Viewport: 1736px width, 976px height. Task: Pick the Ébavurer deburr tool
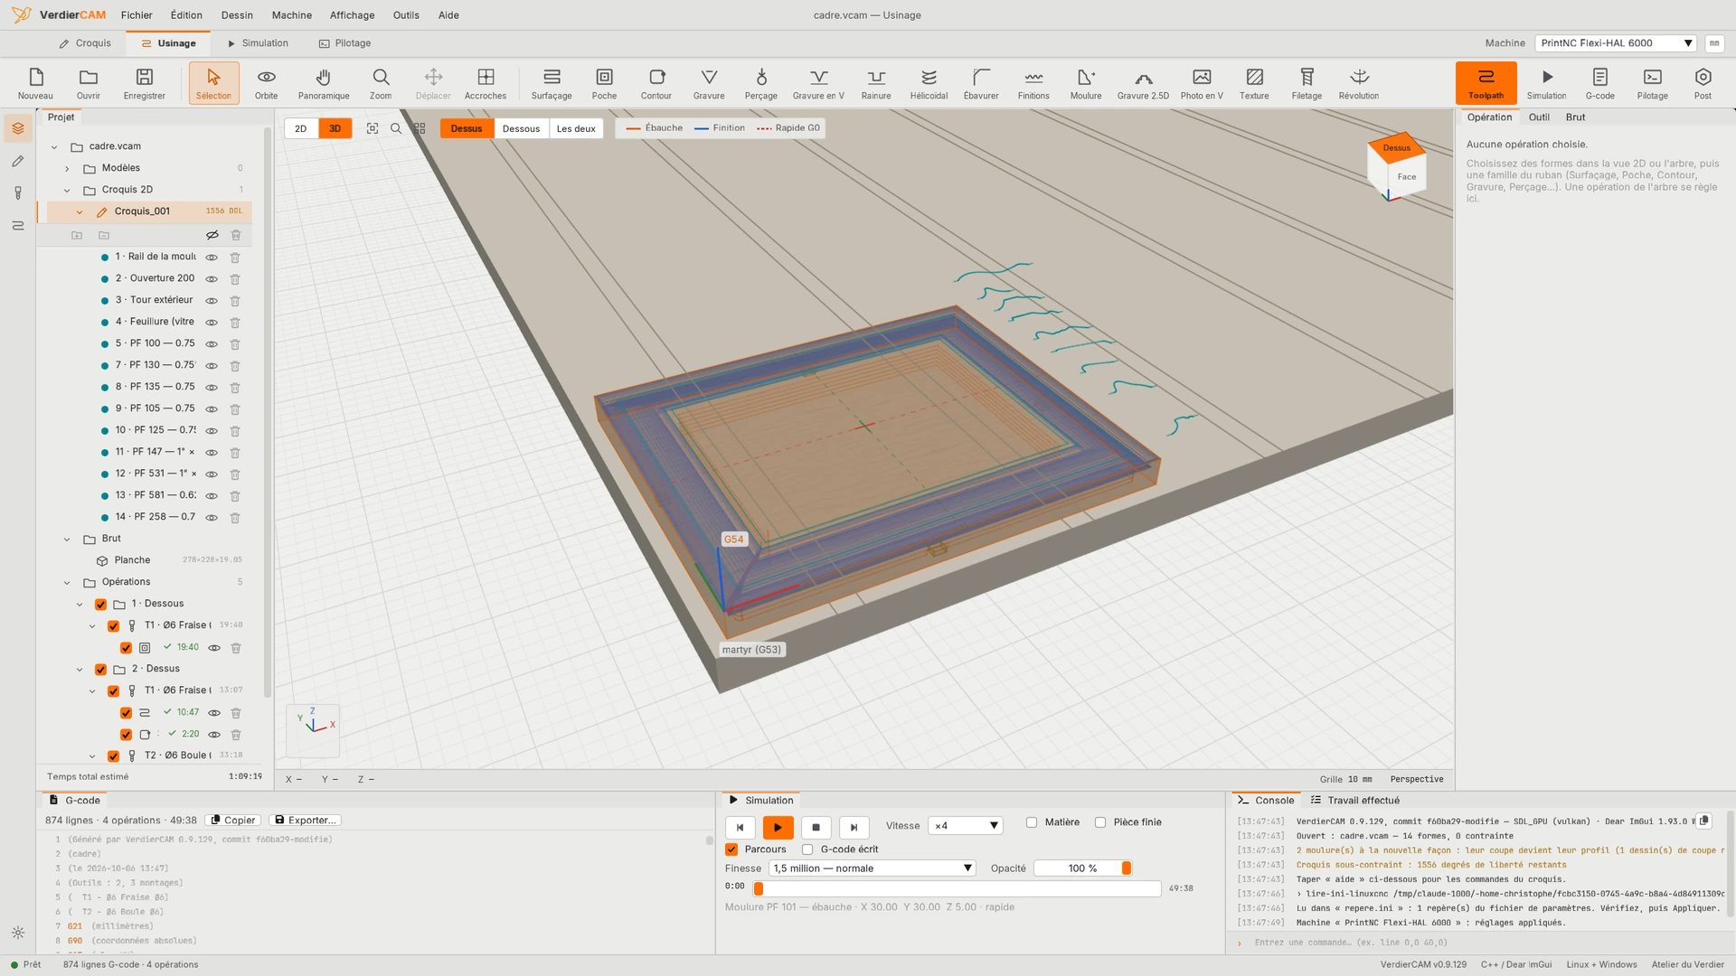(x=981, y=83)
